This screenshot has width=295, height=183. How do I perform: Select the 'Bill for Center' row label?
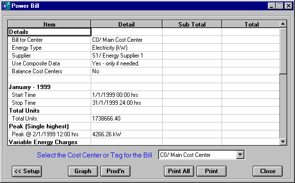[x=27, y=40]
